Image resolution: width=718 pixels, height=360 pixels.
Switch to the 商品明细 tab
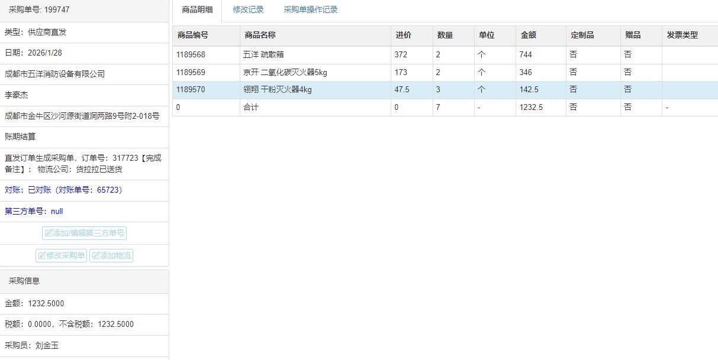(x=197, y=10)
